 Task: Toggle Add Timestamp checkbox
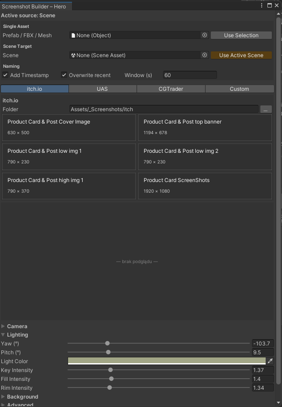click(x=6, y=75)
